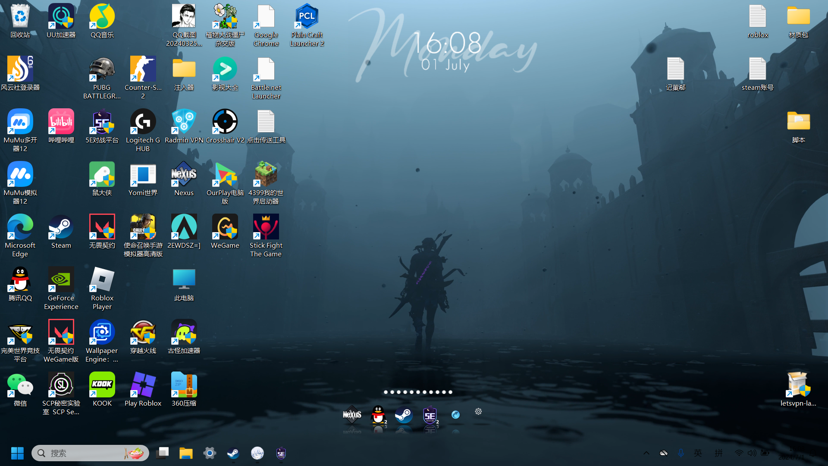Screen dimensions: 828x466
Task: Focus the taskbar 搜索 search box
Action: click(x=90, y=453)
